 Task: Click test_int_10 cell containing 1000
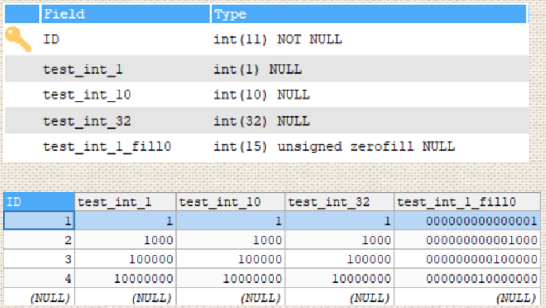(x=231, y=240)
